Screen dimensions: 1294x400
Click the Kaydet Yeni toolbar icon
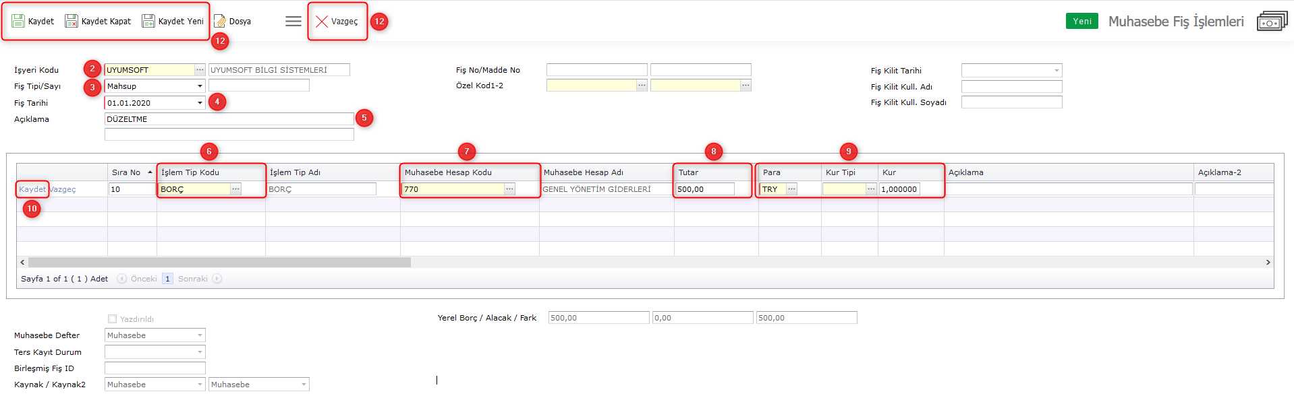[148, 22]
